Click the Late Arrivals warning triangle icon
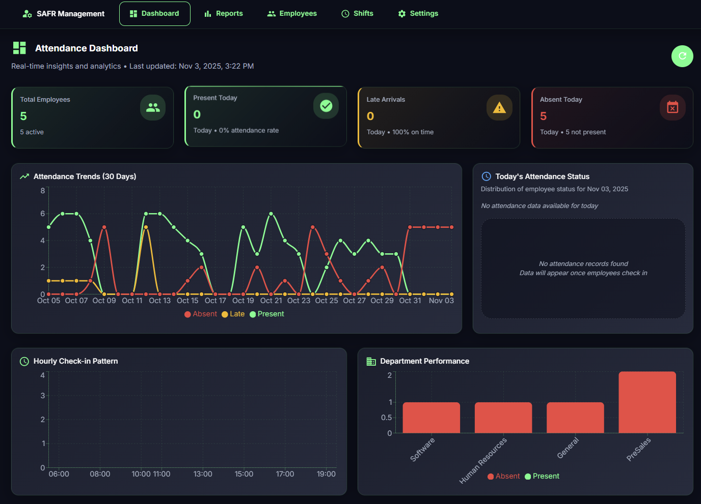 coord(499,107)
